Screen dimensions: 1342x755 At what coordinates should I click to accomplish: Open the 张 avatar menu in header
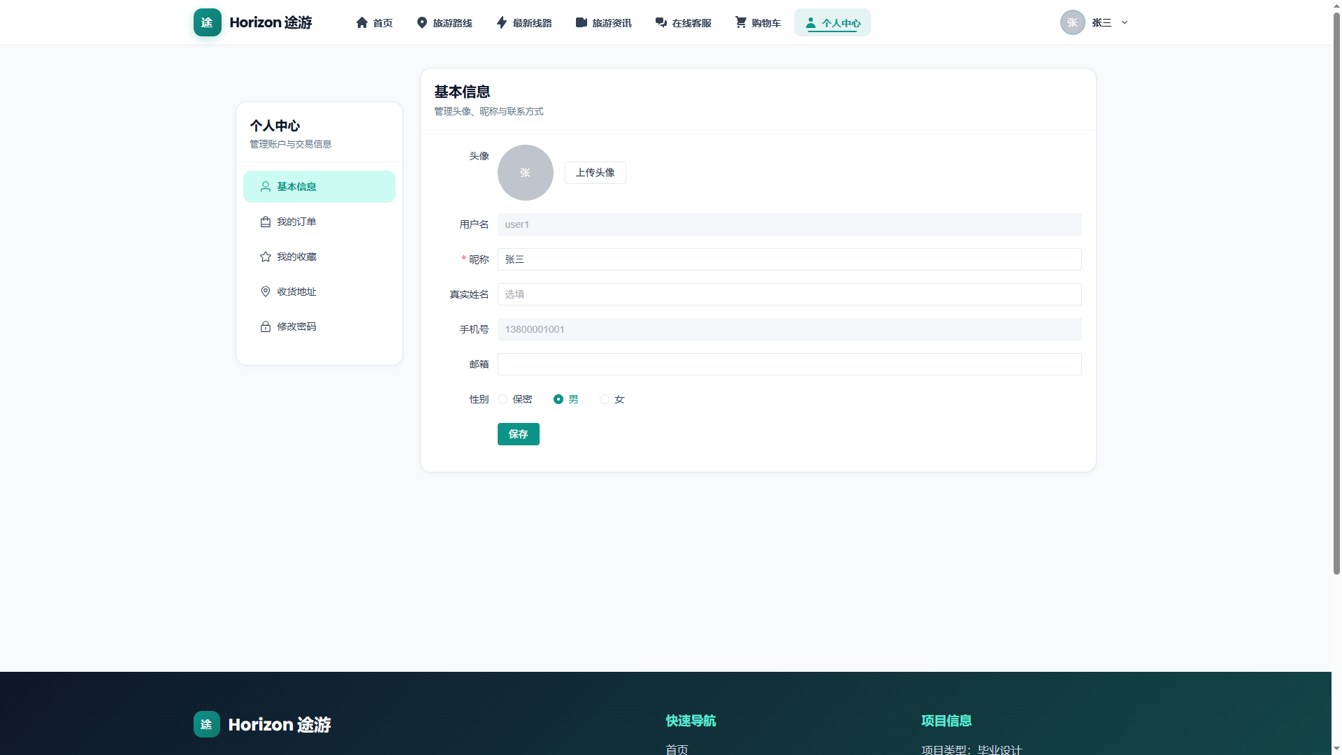coord(1072,22)
